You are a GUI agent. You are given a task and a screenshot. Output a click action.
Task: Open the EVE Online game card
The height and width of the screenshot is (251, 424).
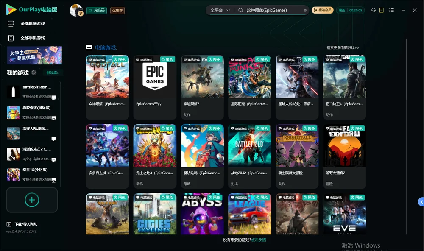(344, 214)
